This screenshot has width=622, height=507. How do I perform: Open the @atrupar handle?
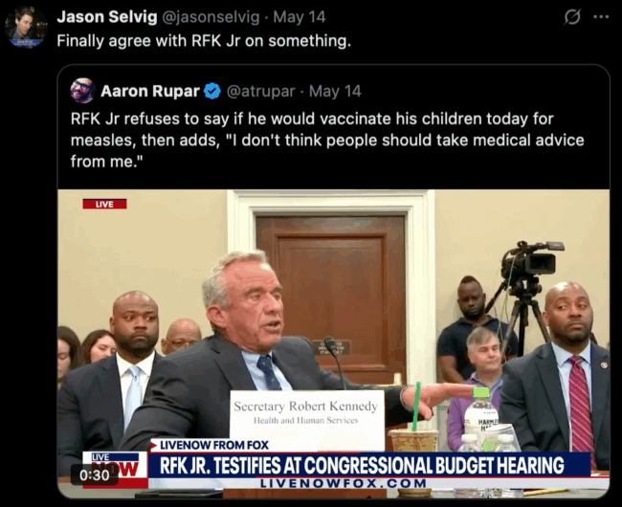[x=260, y=91]
